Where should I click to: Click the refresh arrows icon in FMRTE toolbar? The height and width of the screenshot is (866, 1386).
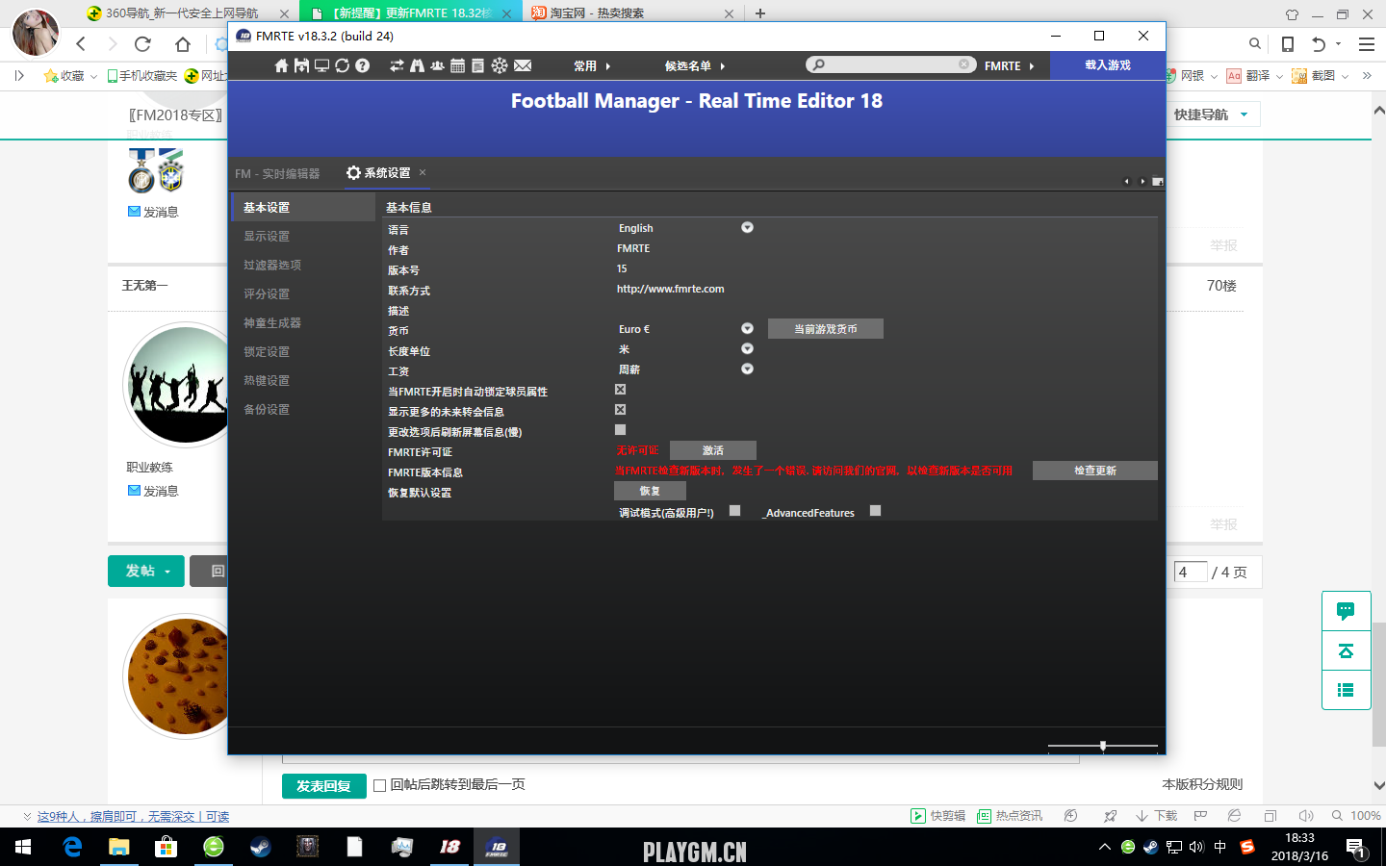point(342,65)
